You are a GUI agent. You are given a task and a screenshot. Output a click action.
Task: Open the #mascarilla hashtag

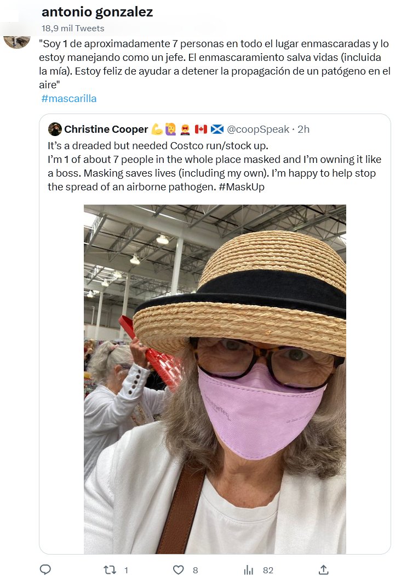click(x=69, y=99)
